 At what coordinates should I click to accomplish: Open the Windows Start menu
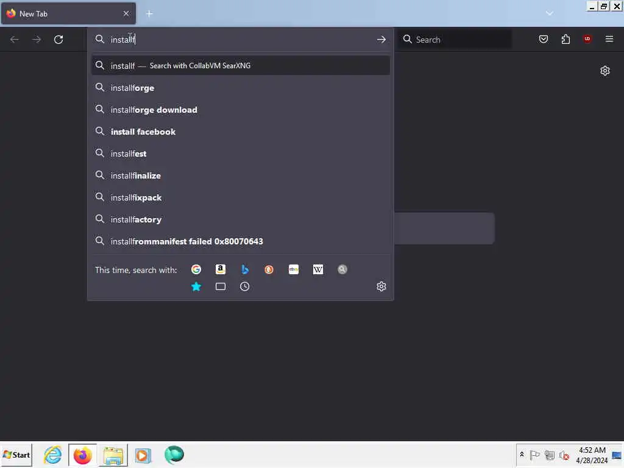(x=16, y=455)
